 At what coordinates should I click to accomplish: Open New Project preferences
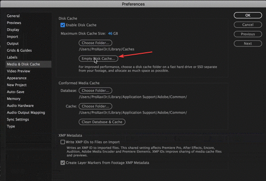pyautogui.click(x=17, y=85)
